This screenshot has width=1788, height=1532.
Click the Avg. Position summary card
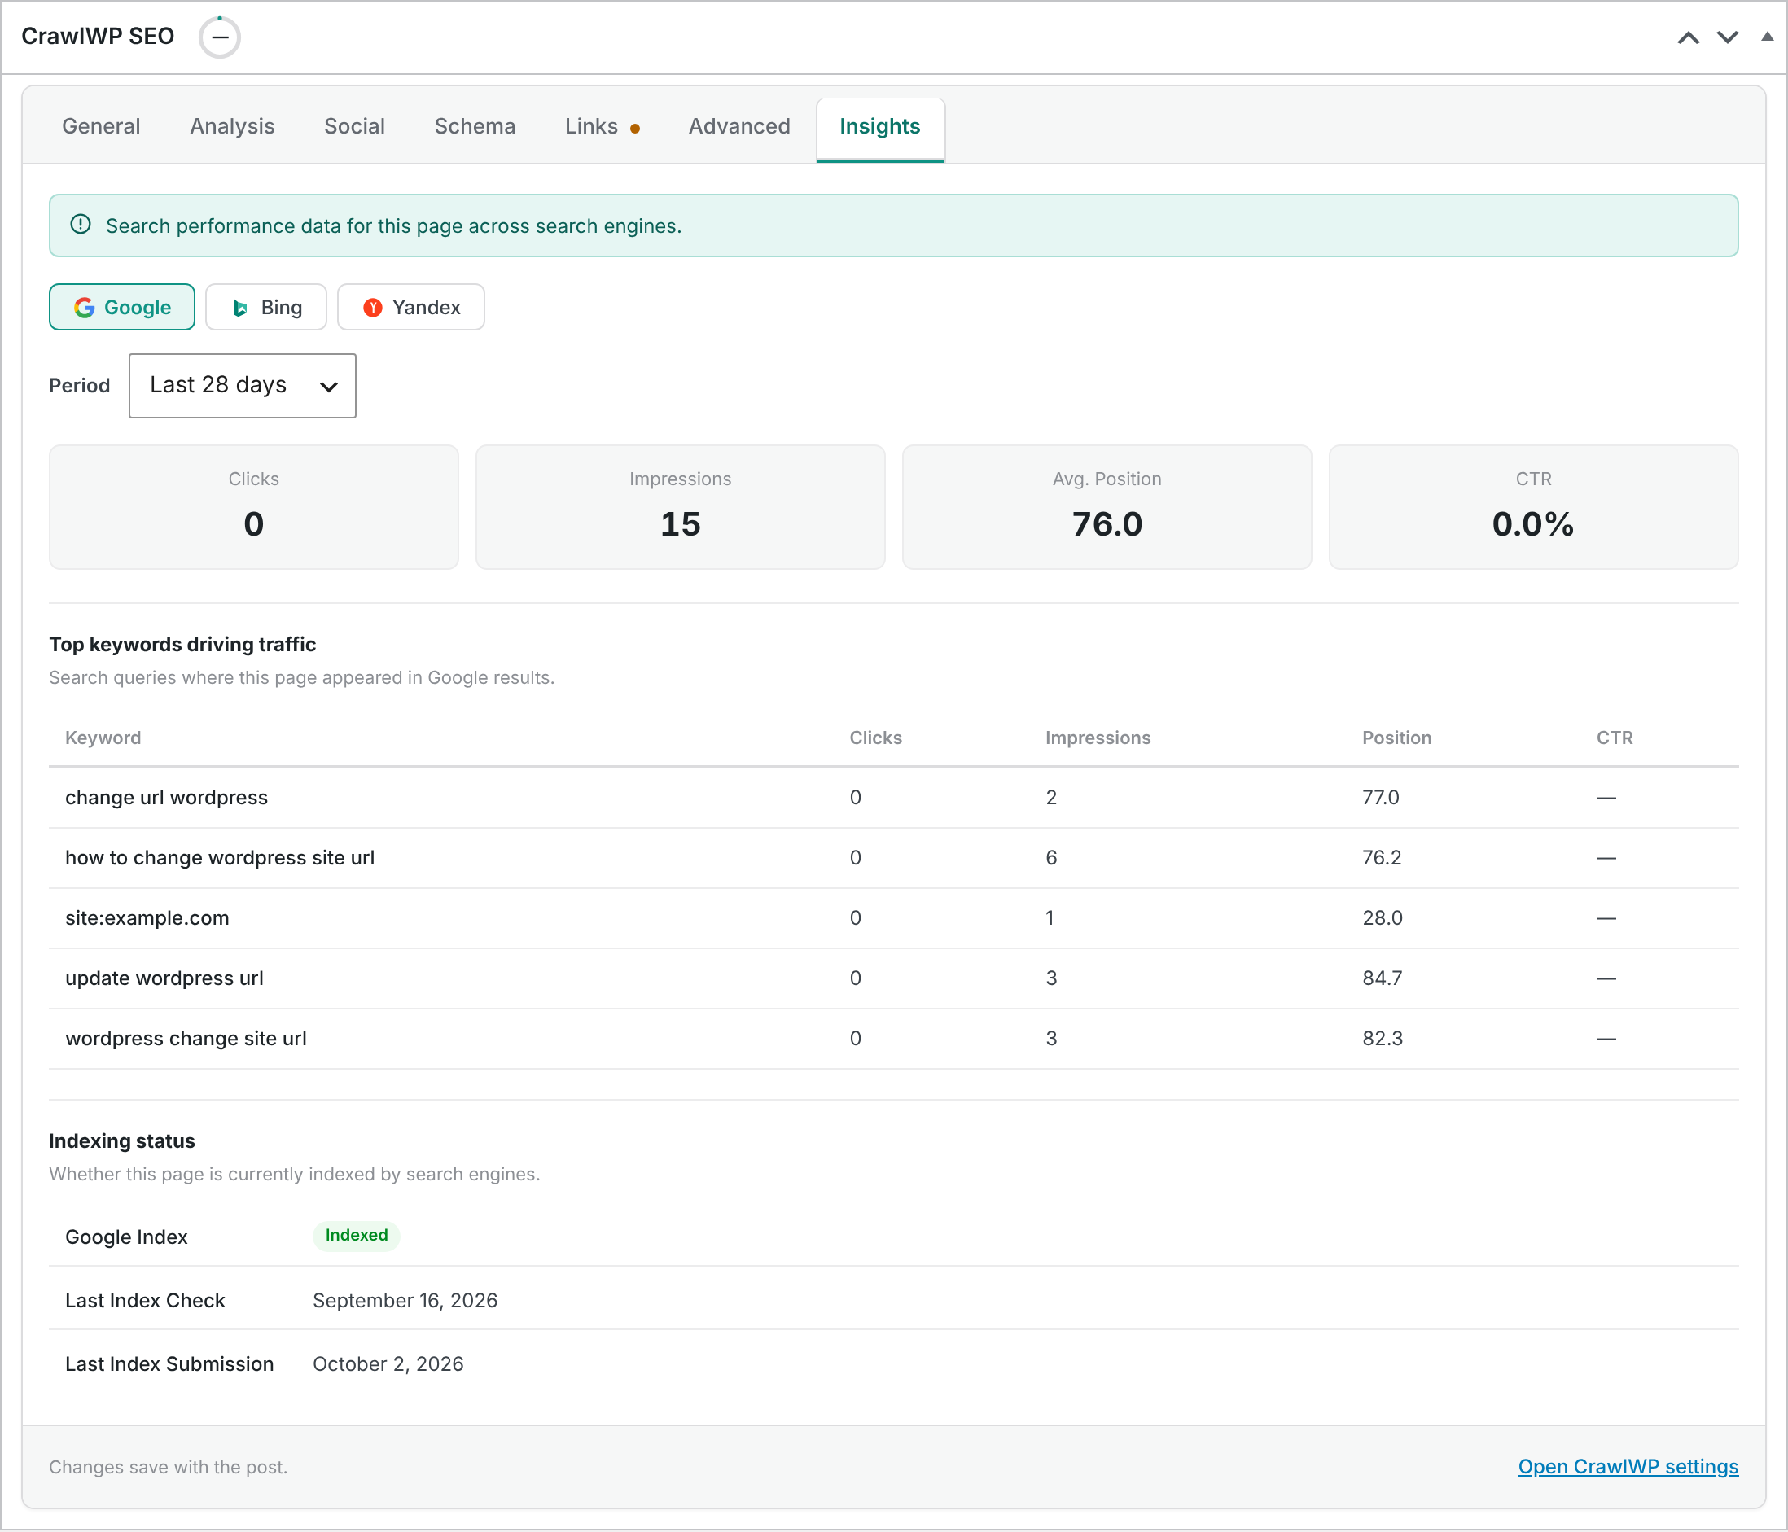click(1107, 507)
